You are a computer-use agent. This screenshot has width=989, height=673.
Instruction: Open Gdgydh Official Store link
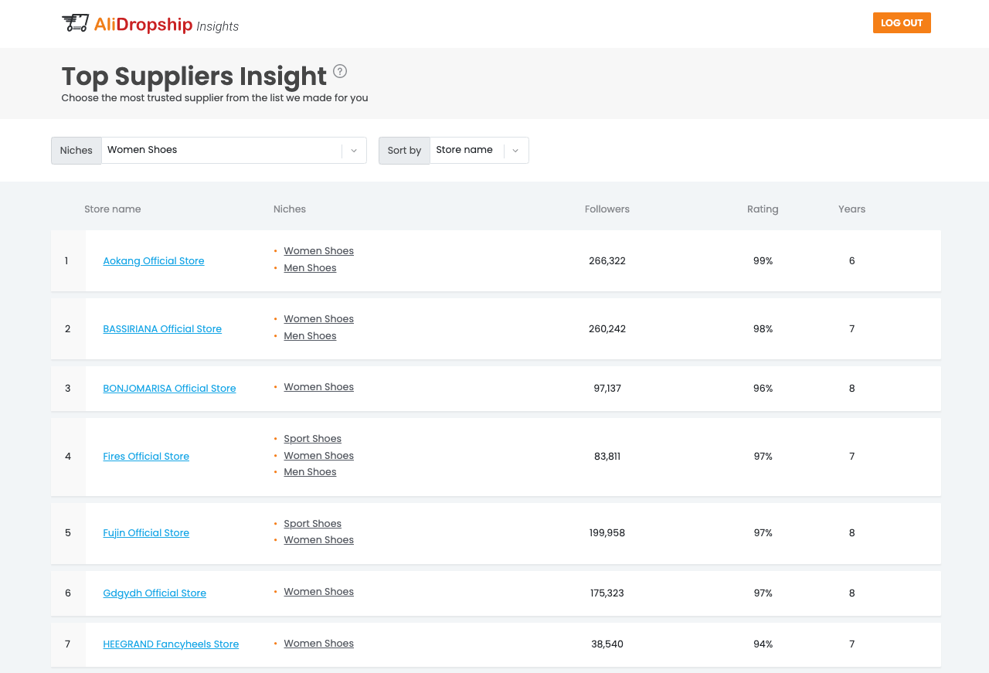pyautogui.click(x=155, y=593)
